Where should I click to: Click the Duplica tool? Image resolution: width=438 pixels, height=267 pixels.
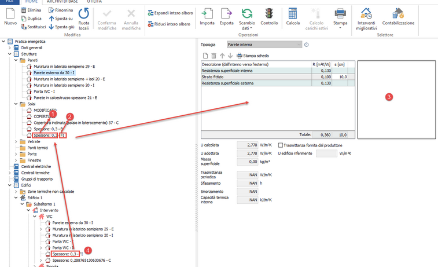point(31,19)
